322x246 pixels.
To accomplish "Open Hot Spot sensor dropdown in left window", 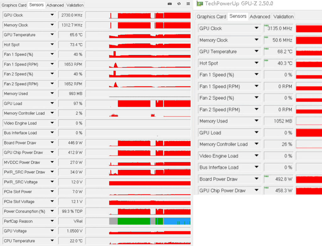I will tap(52, 44).
